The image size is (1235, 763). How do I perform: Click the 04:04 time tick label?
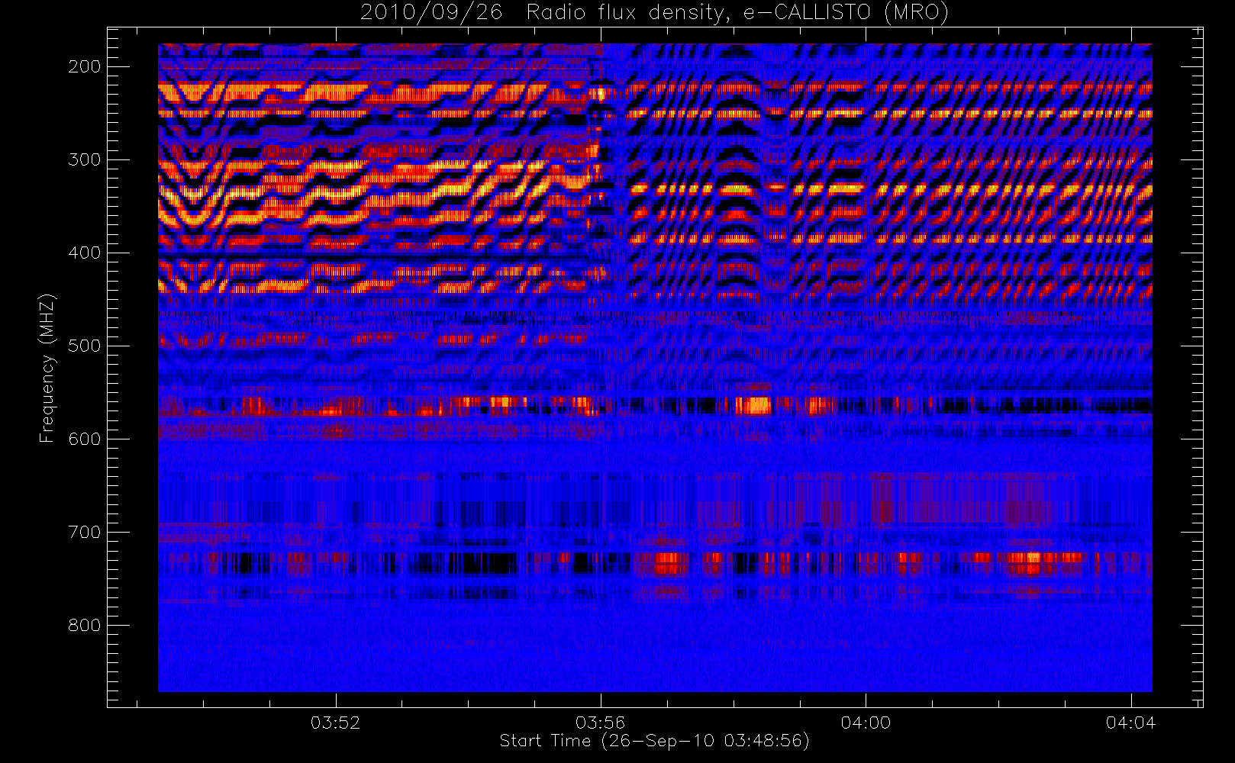click(1130, 722)
